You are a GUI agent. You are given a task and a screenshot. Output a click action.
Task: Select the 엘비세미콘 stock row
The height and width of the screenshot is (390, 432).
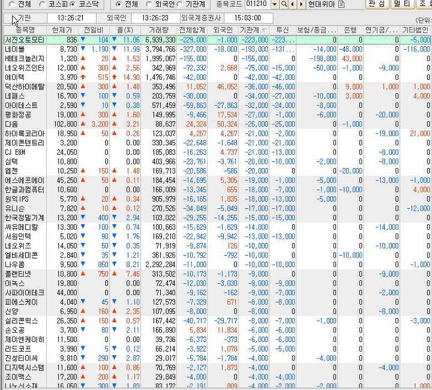coord(217,256)
